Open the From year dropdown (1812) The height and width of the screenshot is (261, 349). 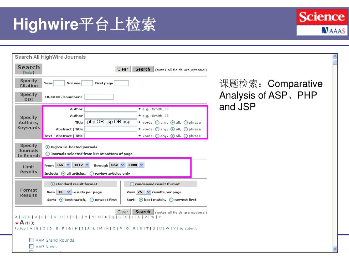81,165
